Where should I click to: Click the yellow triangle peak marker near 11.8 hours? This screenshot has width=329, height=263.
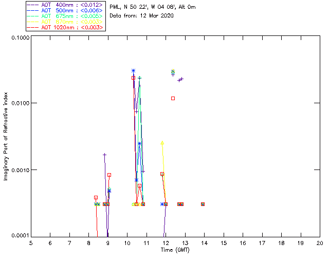162,143
